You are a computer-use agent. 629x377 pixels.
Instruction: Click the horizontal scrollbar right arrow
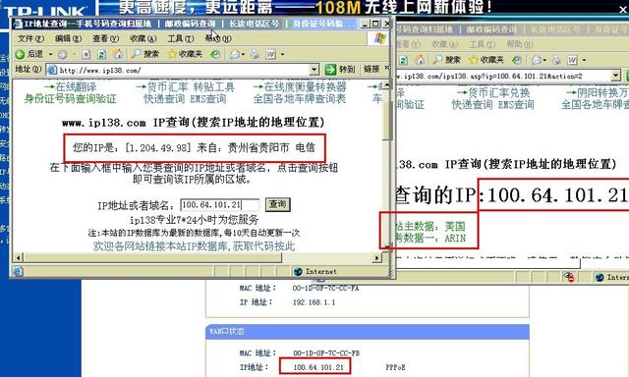pyautogui.click(x=376, y=257)
